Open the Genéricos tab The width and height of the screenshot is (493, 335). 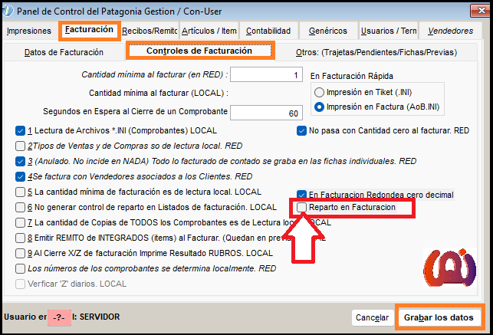coord(328,31)
